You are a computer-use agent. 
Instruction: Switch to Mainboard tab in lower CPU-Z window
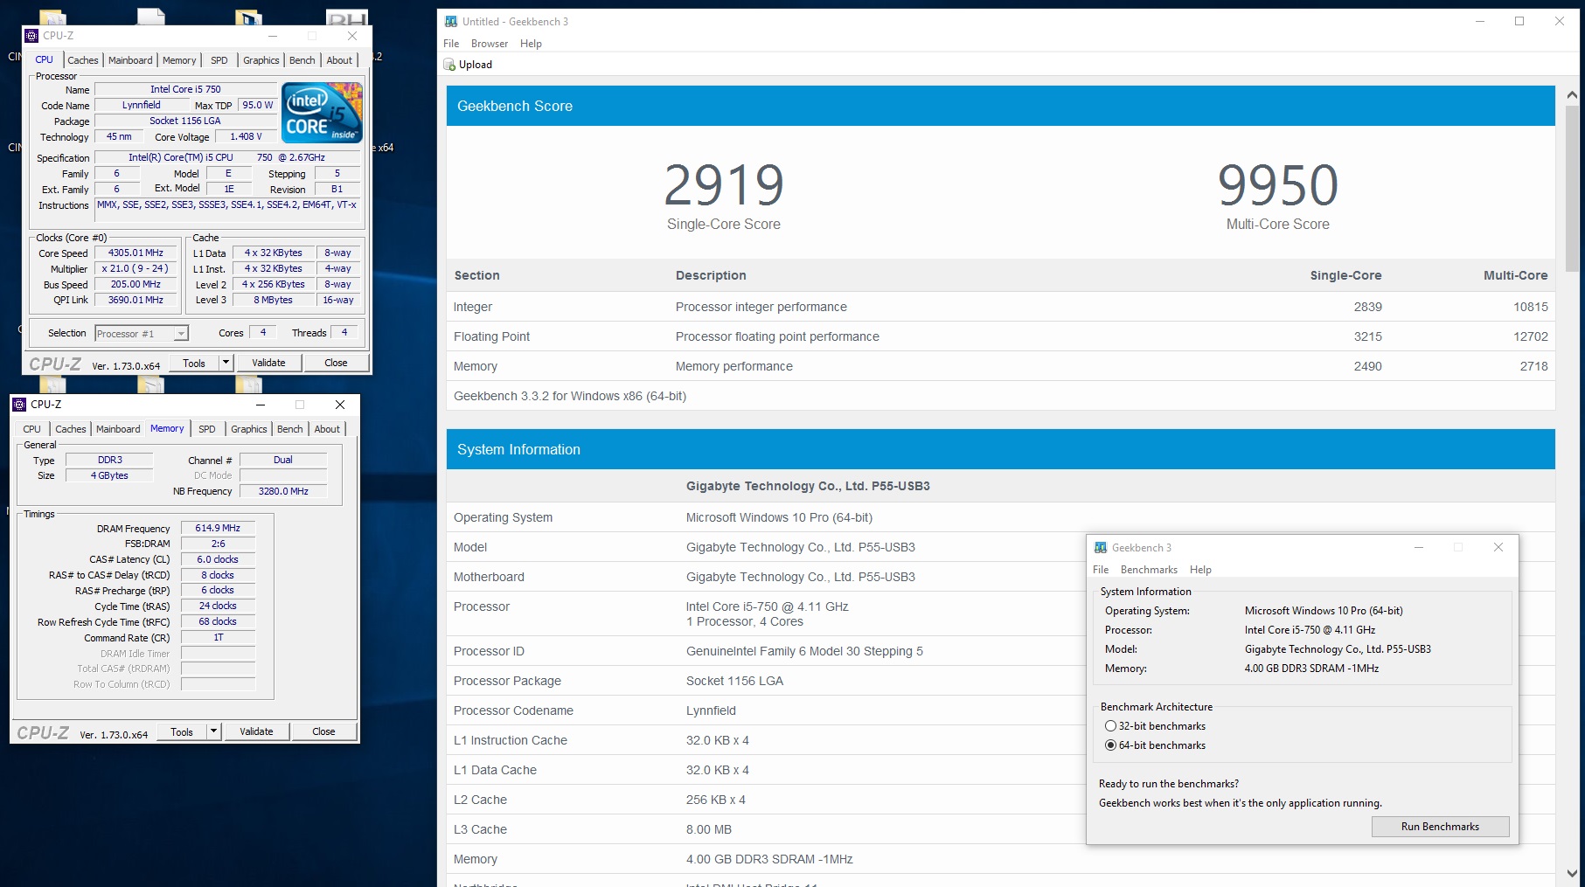pyautogui.click(x=118, y=429)
